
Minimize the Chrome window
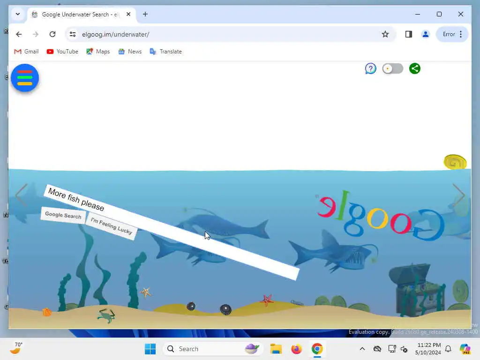pyautogui.click(x=418, y=14)
